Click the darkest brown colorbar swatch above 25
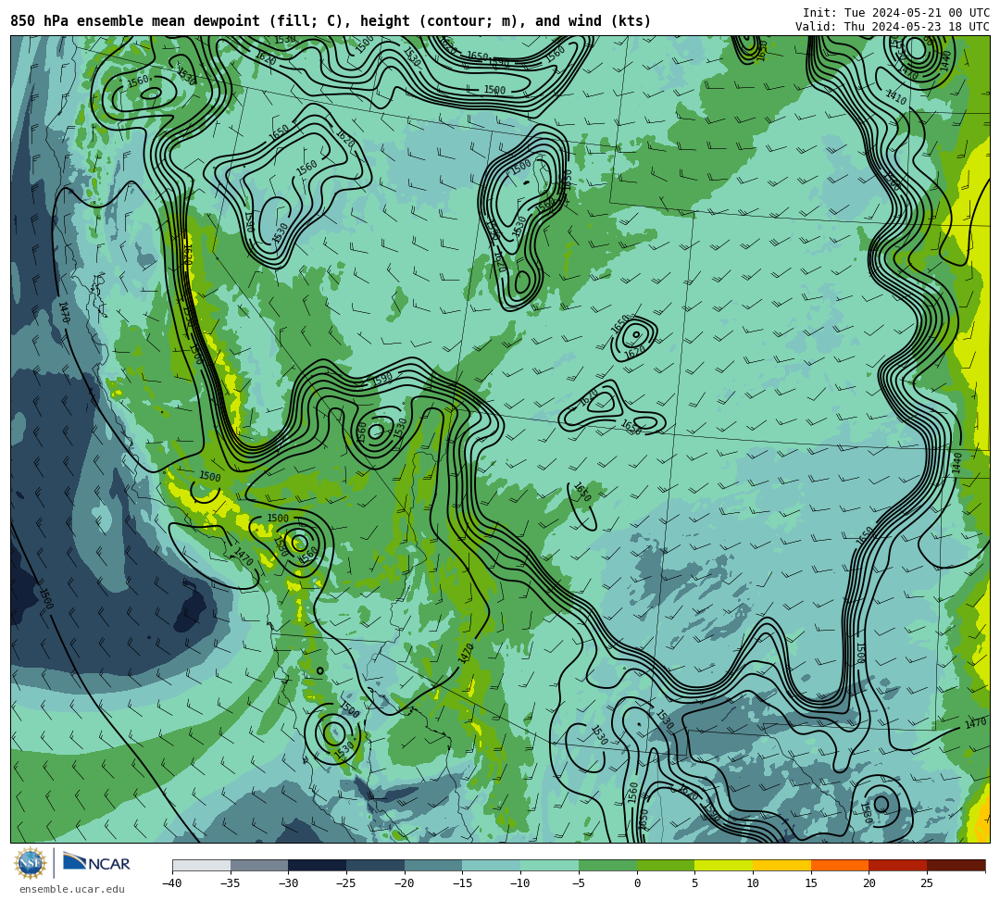 pyautogui.click(x=956, y=865)
